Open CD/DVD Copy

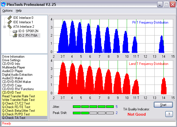[x=12, y=85]
